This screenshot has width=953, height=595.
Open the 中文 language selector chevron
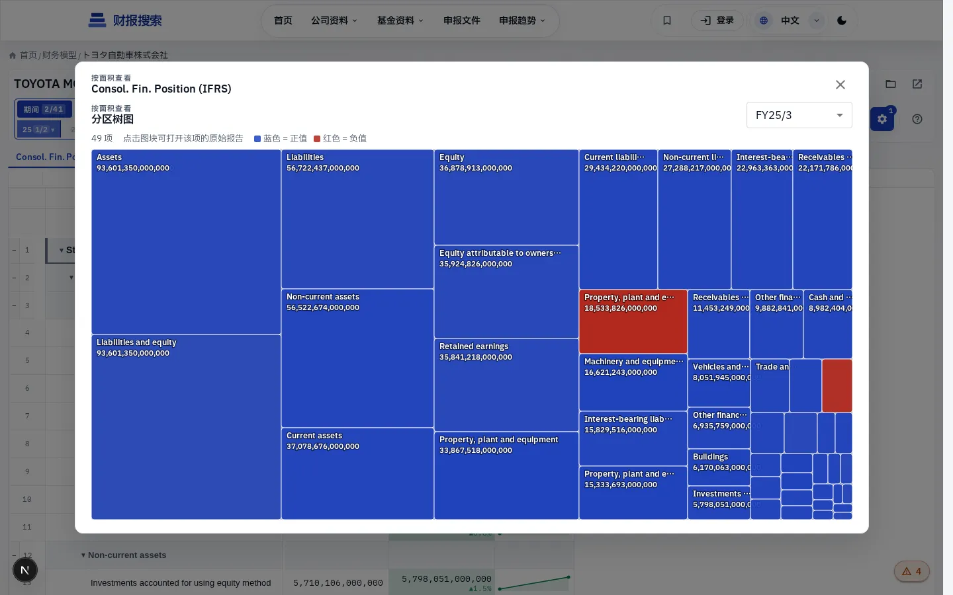point(817,20)
